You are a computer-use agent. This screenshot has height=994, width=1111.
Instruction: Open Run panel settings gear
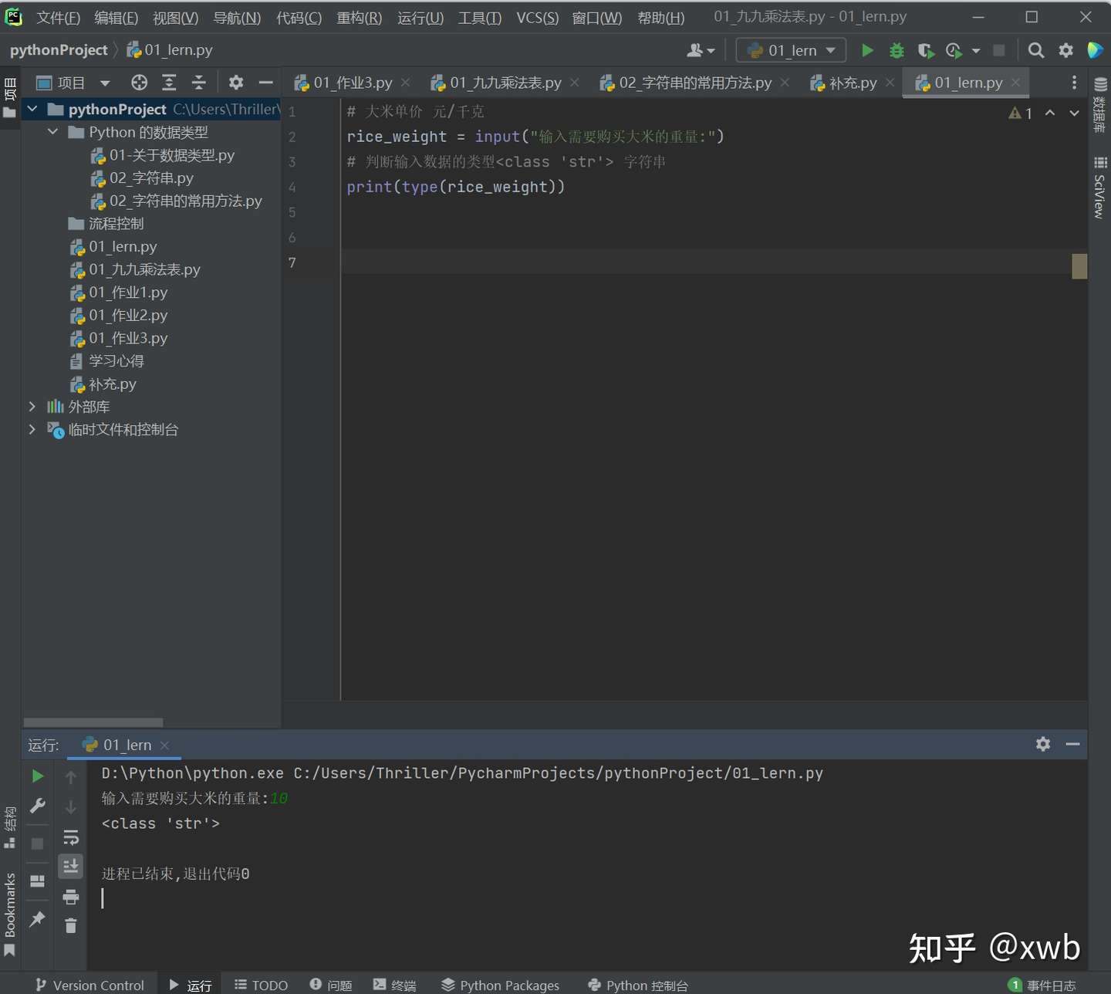[x=1043, y=744]
